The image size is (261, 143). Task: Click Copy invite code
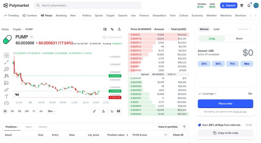click(x=225, y=133)
